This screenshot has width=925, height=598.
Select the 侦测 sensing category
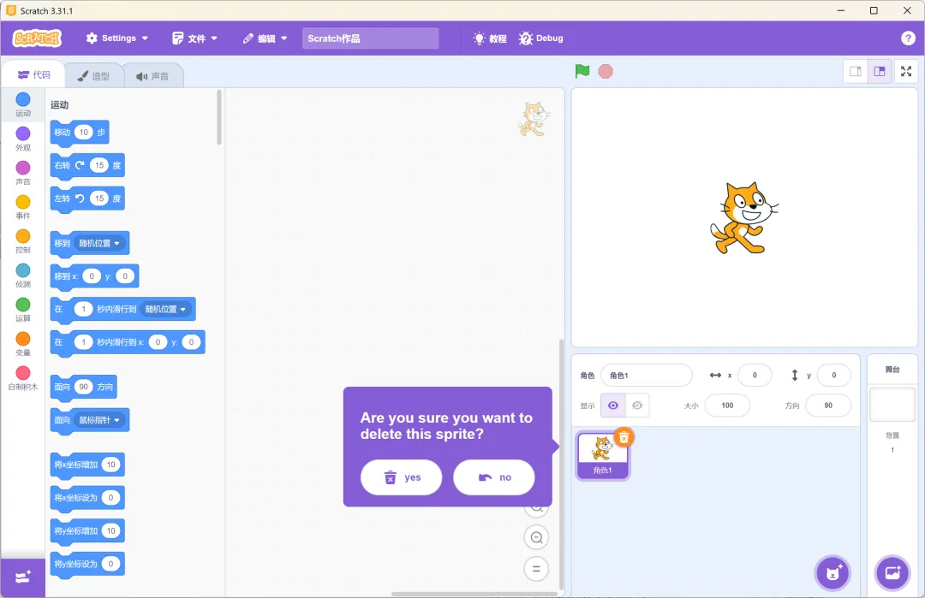(x=23, y=275)
